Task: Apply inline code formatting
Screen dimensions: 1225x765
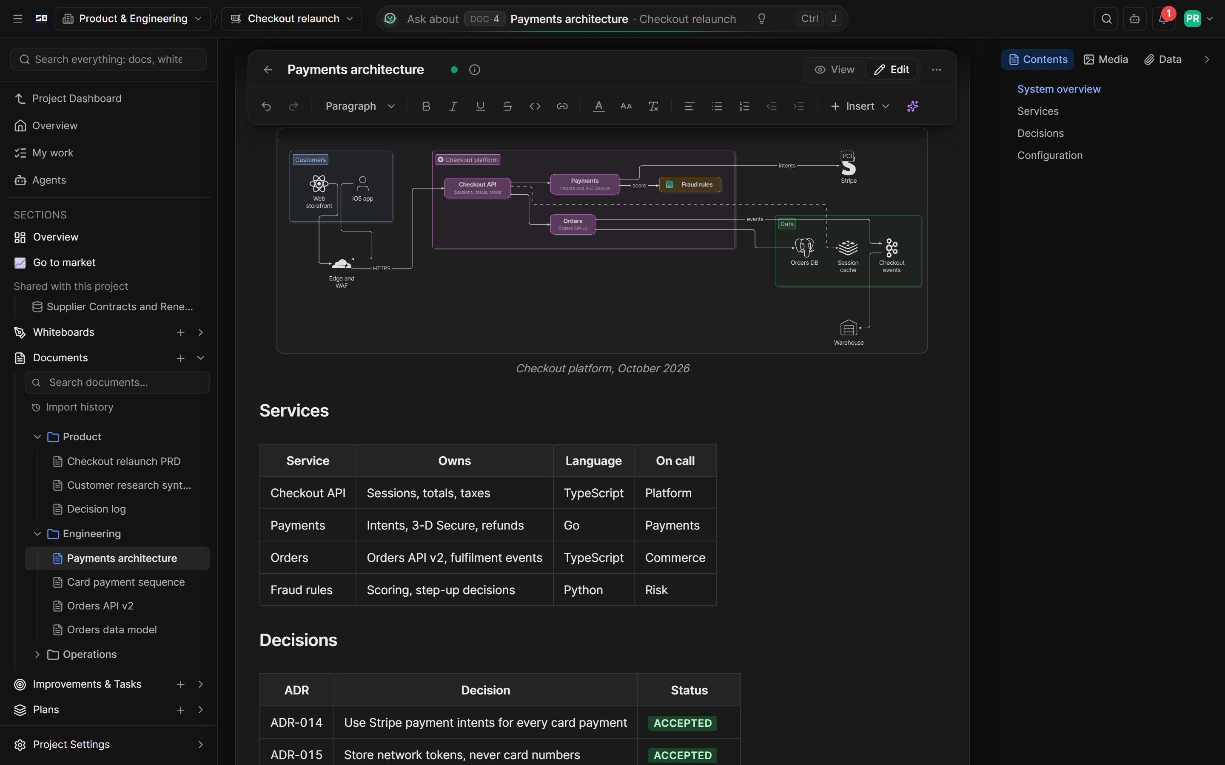Action: 535,106
